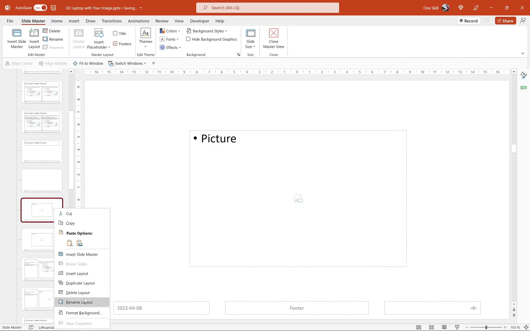Screen dimensions: 530x331
Task: Click the zoom in plus button
Action: [505, 327]
